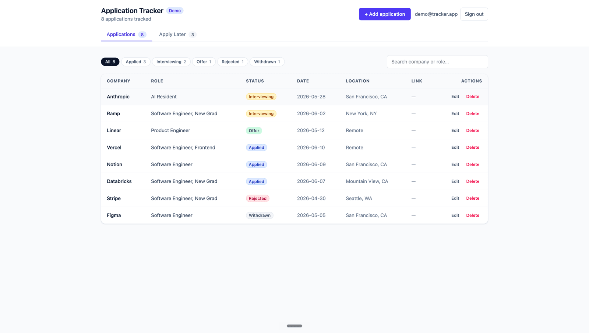The width and height of the screenshot is (589, 333).
Task: Click the Linear company name
Action: pos(114,130)
